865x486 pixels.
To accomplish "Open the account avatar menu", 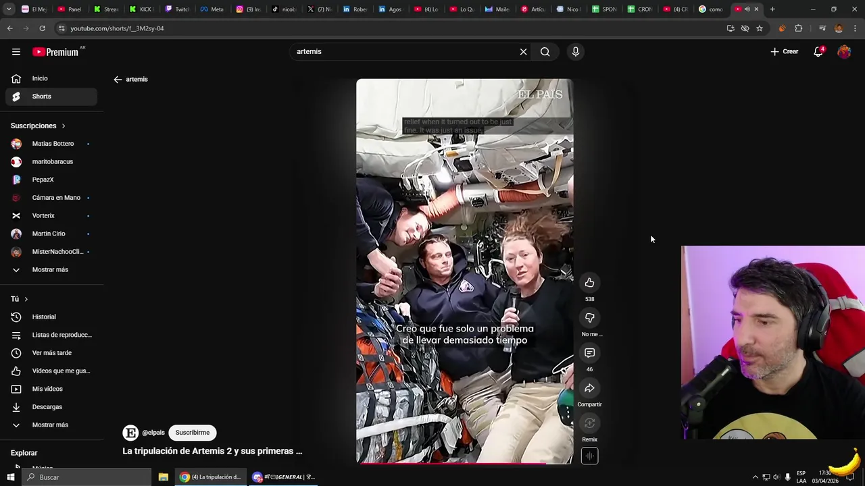I will (844, 51).
